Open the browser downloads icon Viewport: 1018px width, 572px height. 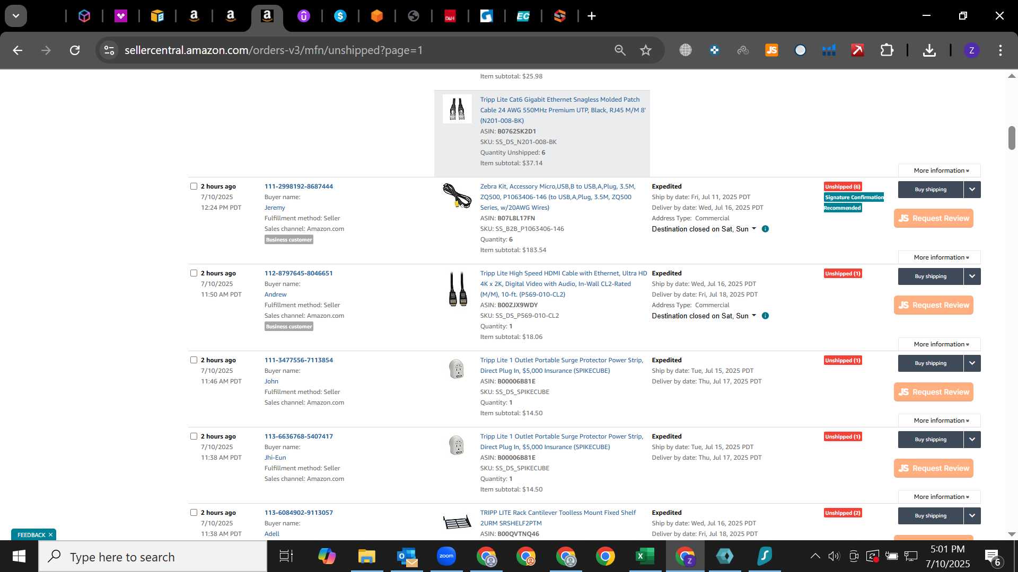(929, 50)
